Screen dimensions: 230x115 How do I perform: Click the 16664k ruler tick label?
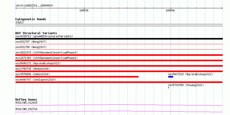coord(170,10)
